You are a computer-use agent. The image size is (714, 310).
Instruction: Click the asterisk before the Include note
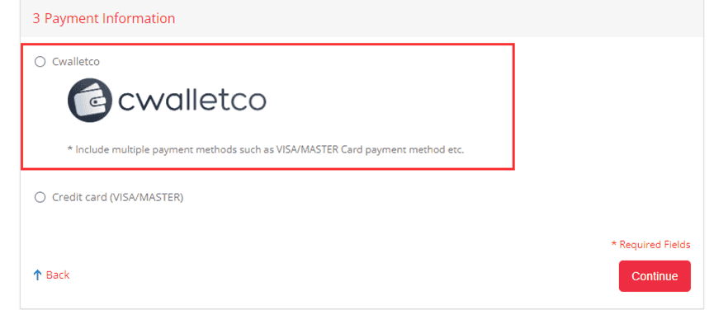69,150
